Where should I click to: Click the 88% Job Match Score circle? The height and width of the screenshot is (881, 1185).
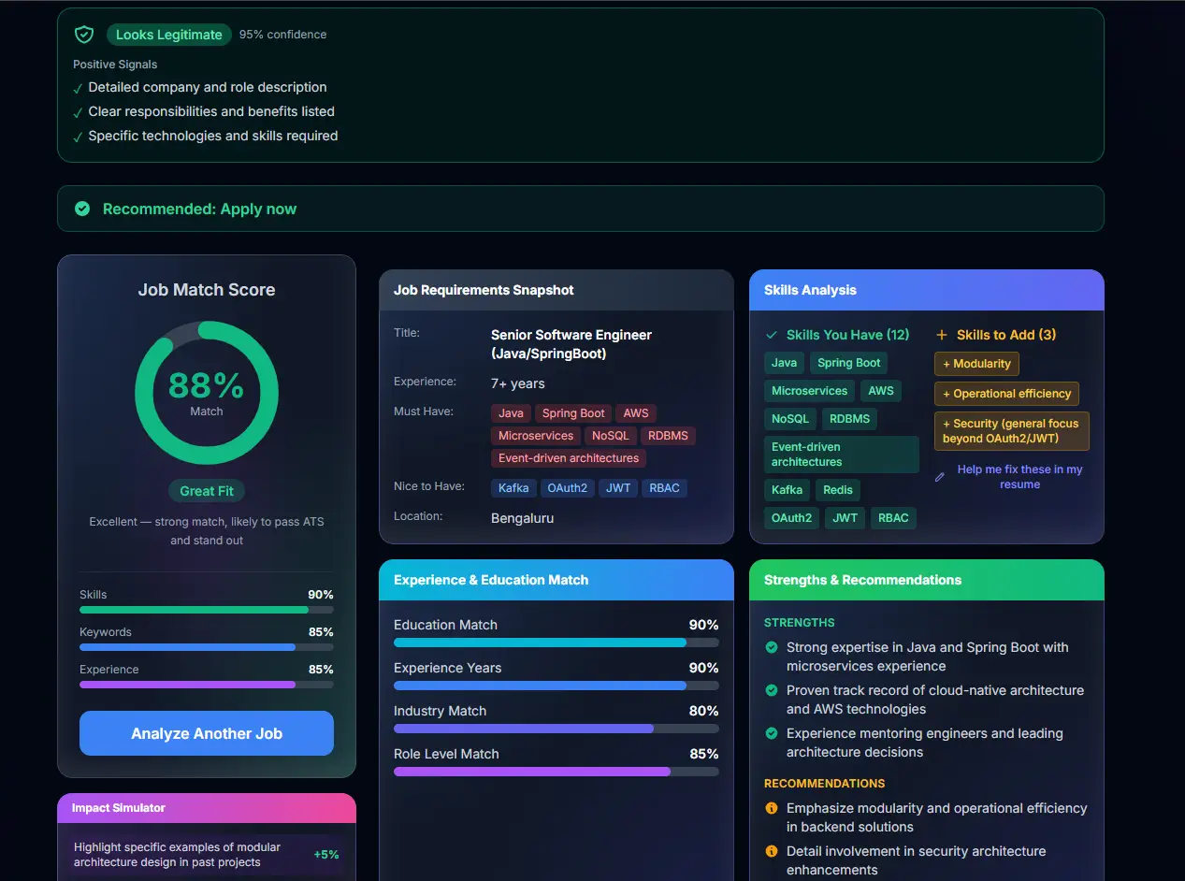[206, 393]
